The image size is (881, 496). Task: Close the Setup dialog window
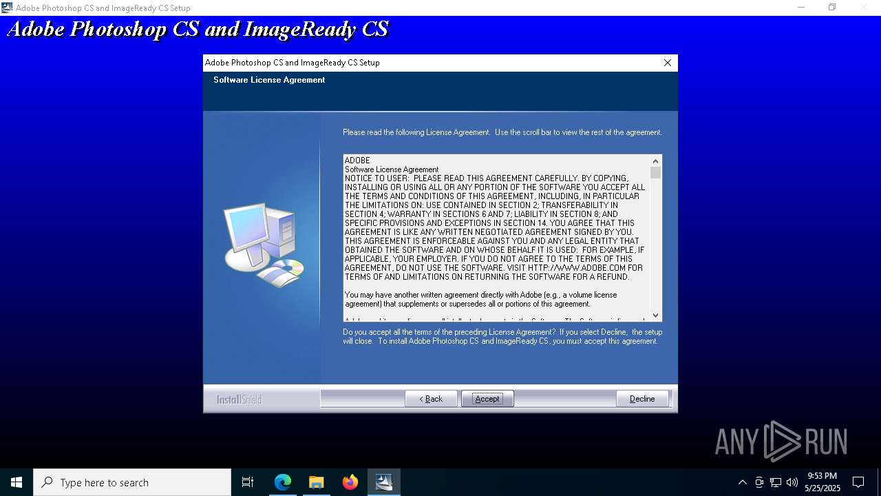(x=667, y=63)
